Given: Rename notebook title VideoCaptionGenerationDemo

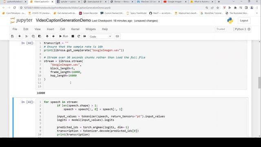Looking at the screenshot, I should 63,20.
